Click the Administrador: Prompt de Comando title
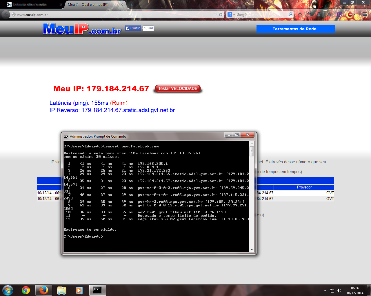Screen dimensions: 371x296 point(98,136)
